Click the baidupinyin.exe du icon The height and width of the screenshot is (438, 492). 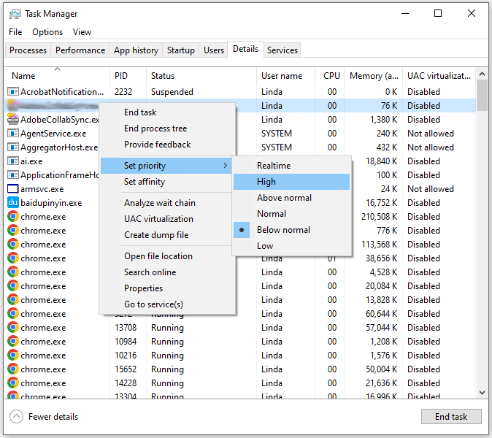point(13,203)
